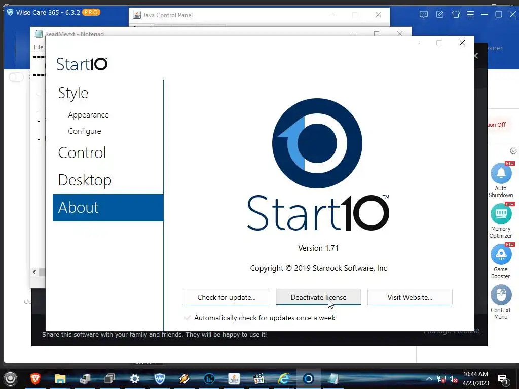Click the Notepad icon in ReadMe.txt title bar

[x=39, y=34]
